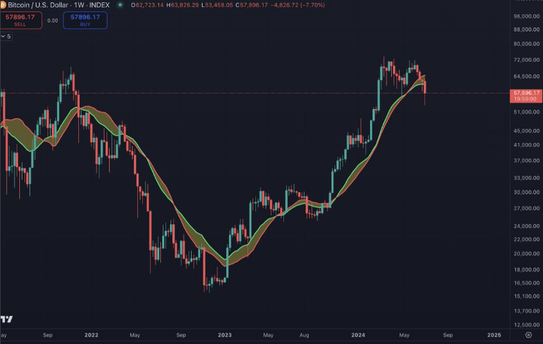Click the 30,000.00 price axis label
The width and height of the screenshot is (543, 344).
point(527,192)
